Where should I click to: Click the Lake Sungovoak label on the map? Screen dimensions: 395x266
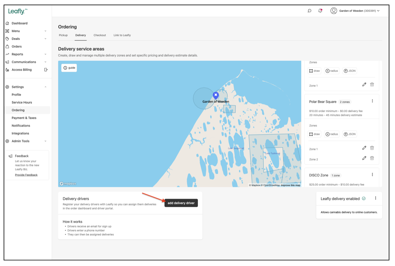(236, 148)
